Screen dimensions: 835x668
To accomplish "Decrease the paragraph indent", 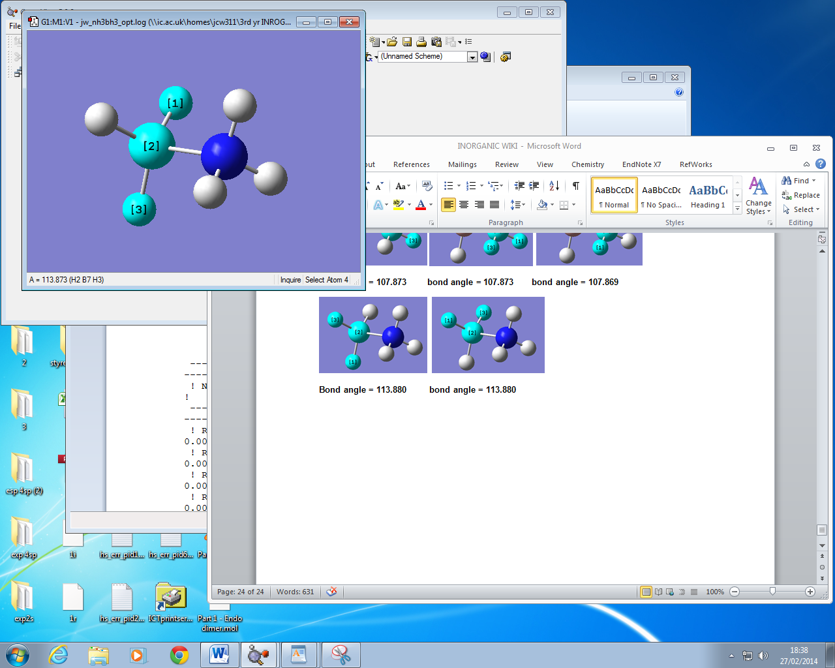I will pyautogui.click(x=519, y=187).
